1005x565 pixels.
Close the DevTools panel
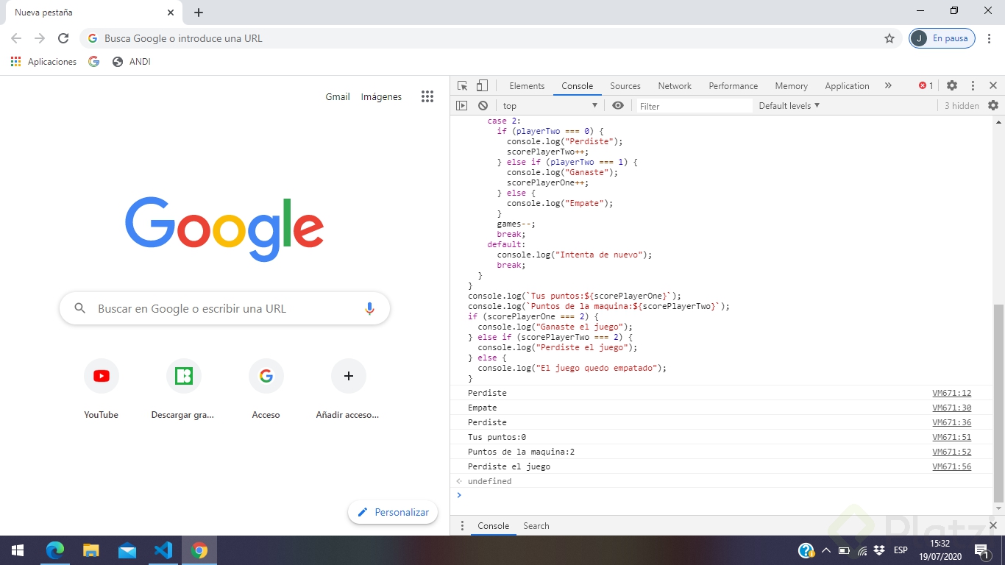tap(993, 86)
